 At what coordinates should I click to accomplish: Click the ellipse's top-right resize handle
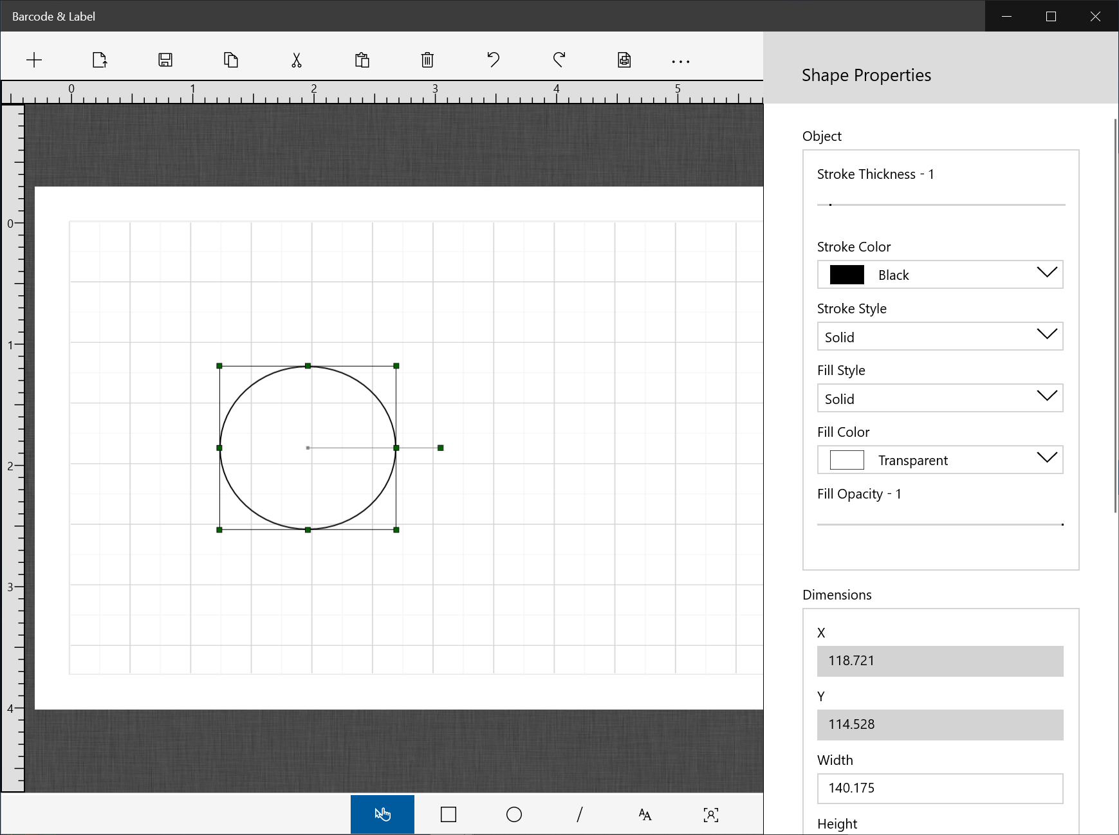[396, 366]
